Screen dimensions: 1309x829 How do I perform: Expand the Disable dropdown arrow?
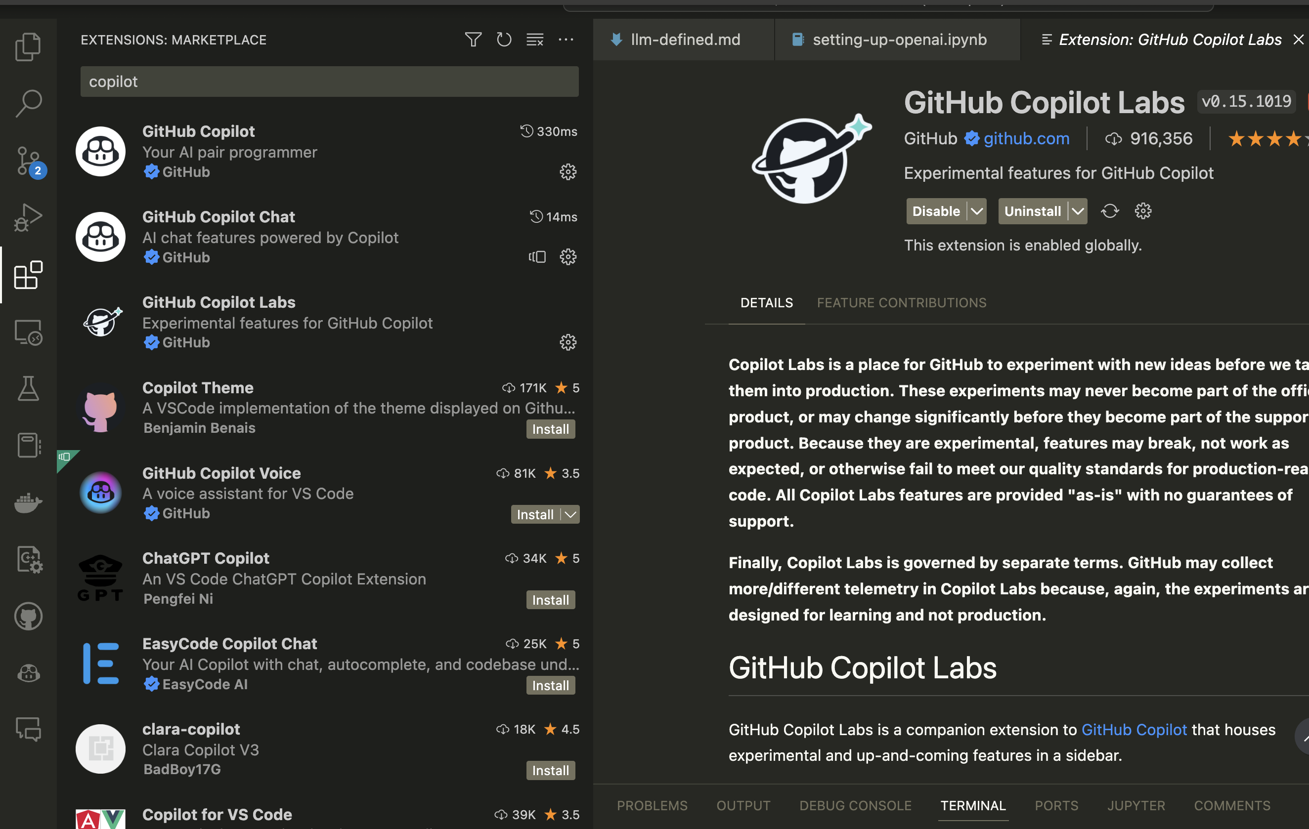pyautogui.click(x=977, y=211)
